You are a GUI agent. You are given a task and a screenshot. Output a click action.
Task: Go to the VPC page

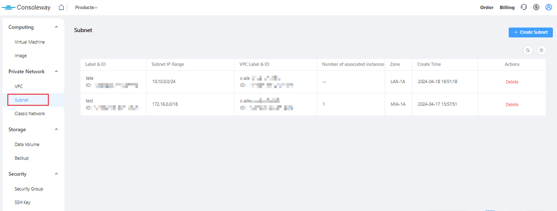(x=19, y=86)
